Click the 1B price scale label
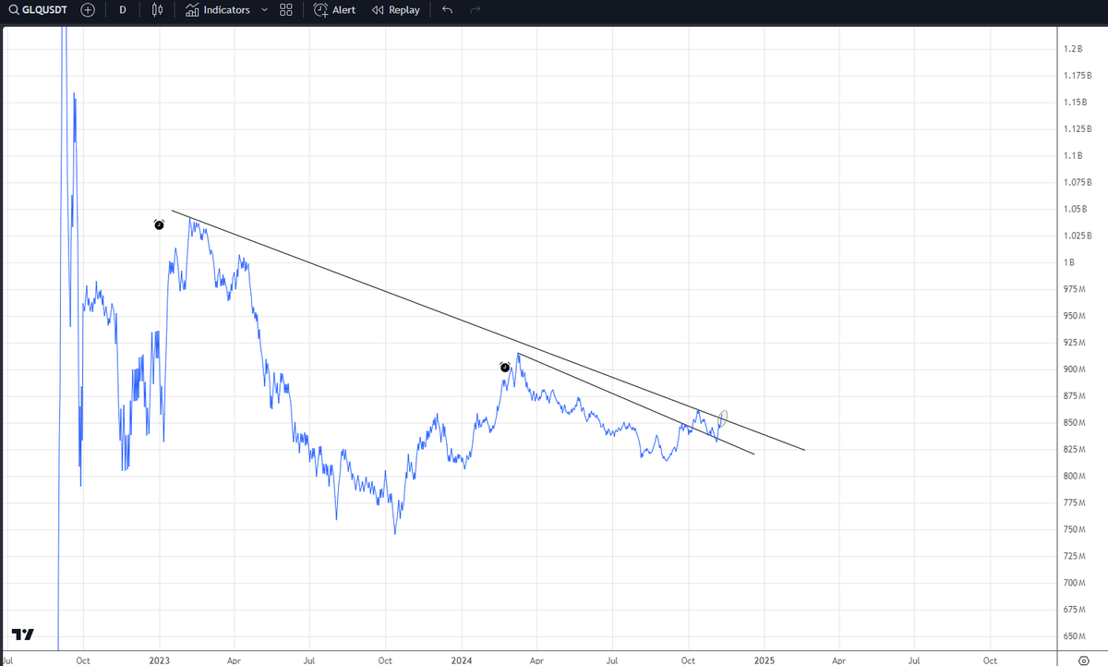Screen dimensions: 1108x666 [x=1069, y=262]
